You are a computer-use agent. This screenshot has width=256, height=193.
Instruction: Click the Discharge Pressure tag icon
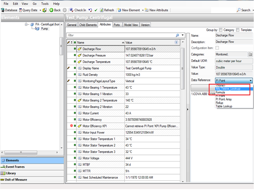coord(80,55)
